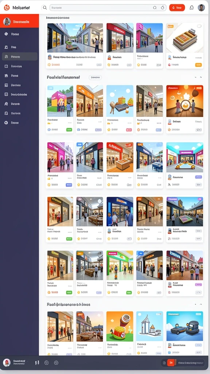Select the highlighted third item in the left sidebar
The height and width of the screenshot is (374, 210).
click(20, 57)
